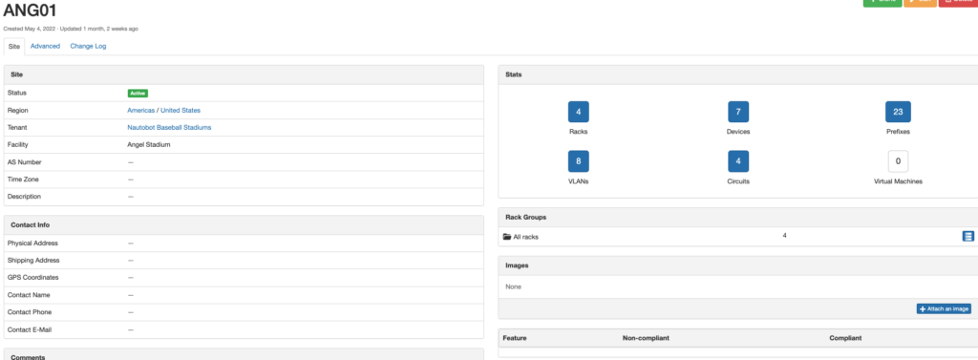Click the ANG01 page title
Viewport: 978px width, 360px height.
coord(31,11)
